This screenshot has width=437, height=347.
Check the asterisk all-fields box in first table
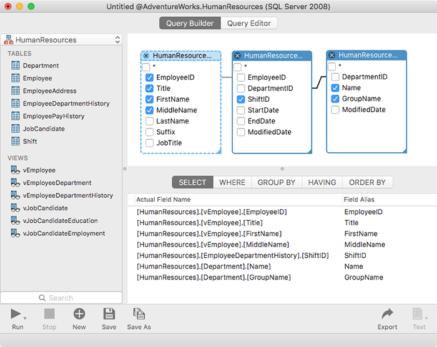click(x=146, y=67)
